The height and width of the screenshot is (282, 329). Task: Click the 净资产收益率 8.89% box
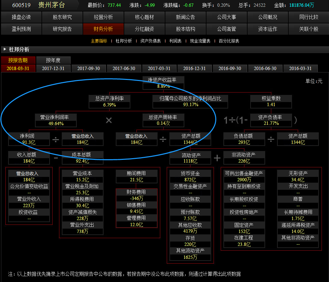click(163, 83)
